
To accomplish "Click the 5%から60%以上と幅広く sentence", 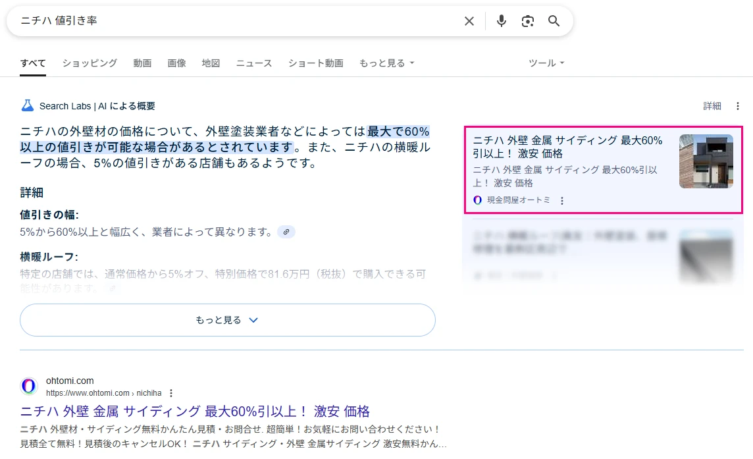I will pos(146,232).
